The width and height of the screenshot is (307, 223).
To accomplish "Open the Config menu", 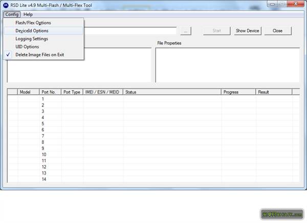I will point(12,14).
